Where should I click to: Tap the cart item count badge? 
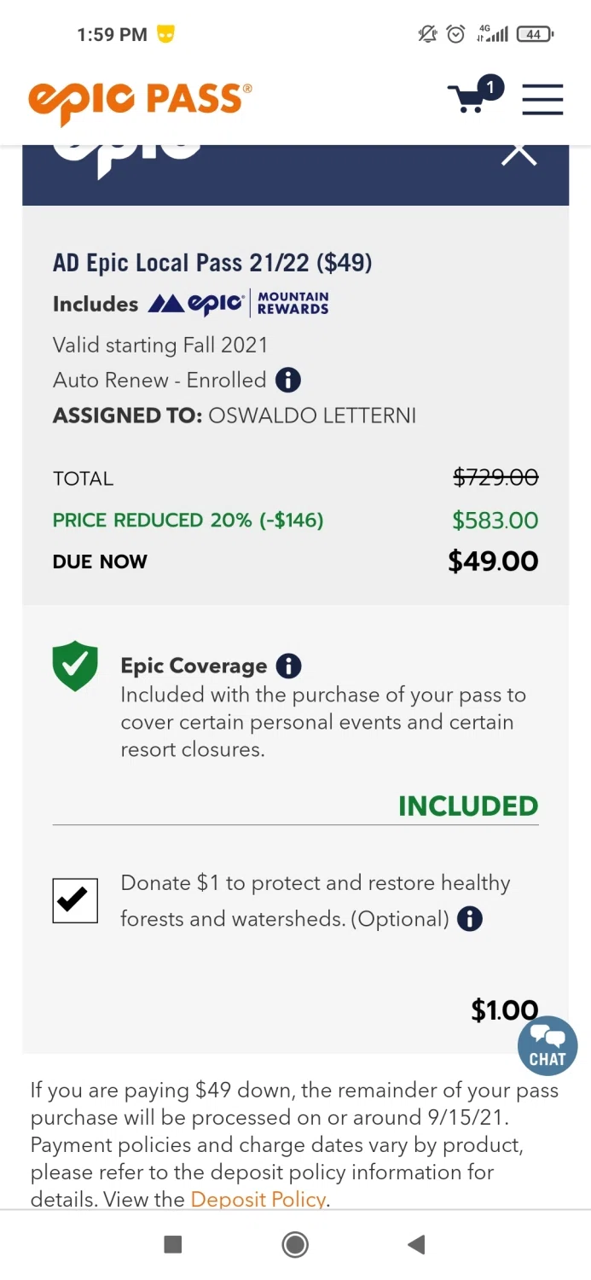pyautogui.click(x=490, y=87)
